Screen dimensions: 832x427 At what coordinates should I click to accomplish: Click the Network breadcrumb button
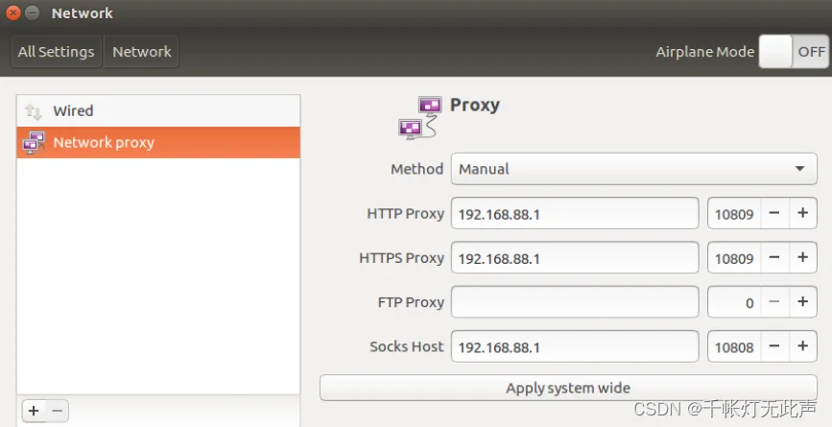click(x=141, y=52)
